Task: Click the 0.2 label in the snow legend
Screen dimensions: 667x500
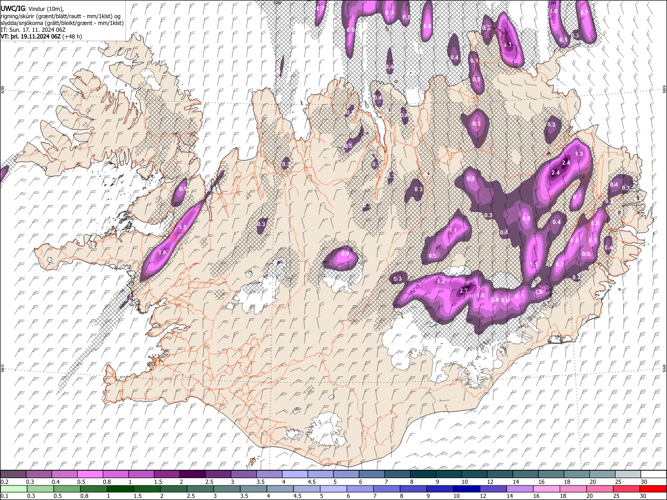Action: [x=4, y=482]
